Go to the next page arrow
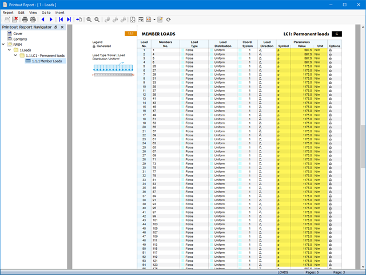The image size is (366, 275). pos(51,19)
